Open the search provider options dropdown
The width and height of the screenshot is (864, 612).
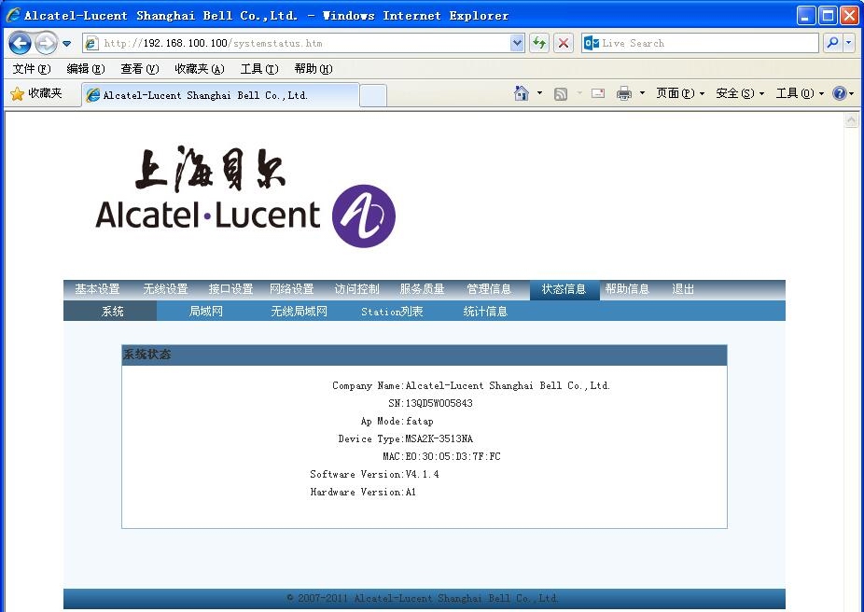pyautogui.click(x=848, y=43)
